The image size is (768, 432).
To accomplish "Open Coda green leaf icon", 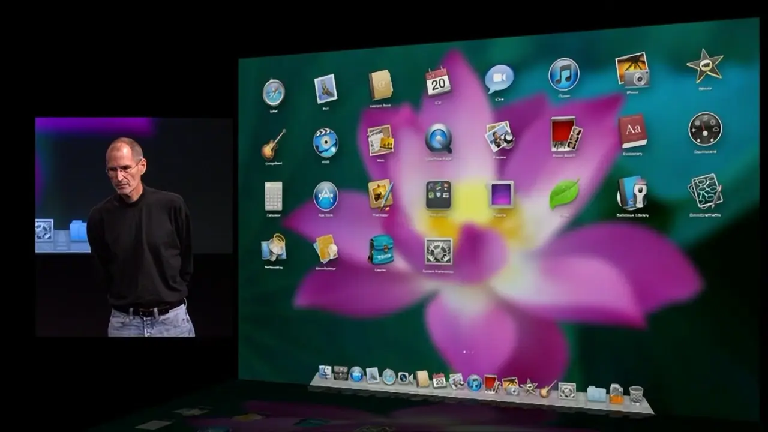I will (x=564, y=194).
